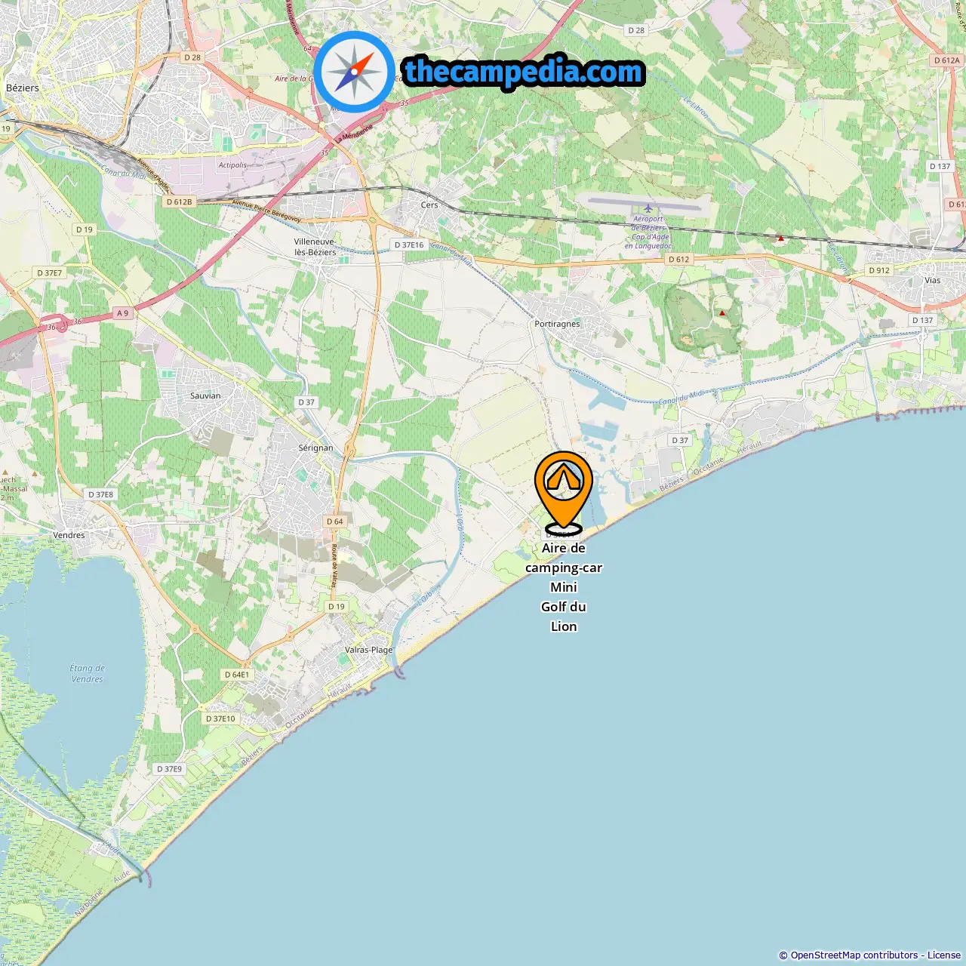Click the D 64 road shield
Screen dimensions: 966x966
pos(334,521)
